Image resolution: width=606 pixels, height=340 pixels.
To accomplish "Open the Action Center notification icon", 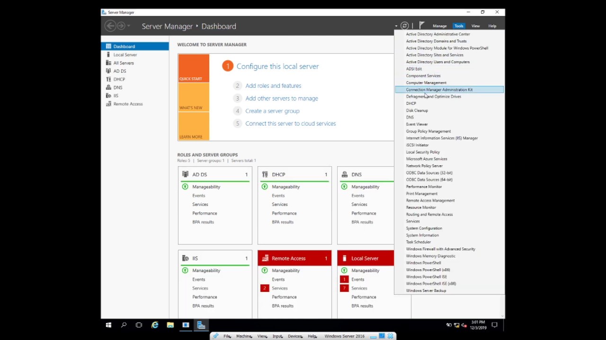I will (495, 325).
